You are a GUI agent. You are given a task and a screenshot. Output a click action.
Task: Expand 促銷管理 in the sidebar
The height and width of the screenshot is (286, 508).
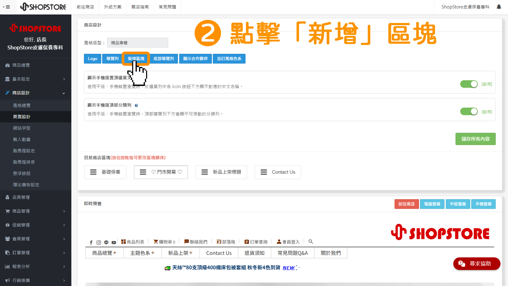pos(36,225)
